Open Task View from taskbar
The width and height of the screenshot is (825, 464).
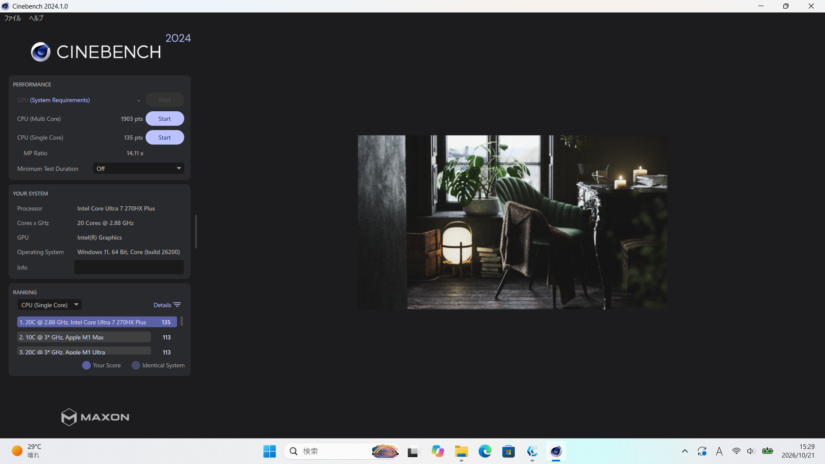(x=413, y=451)
